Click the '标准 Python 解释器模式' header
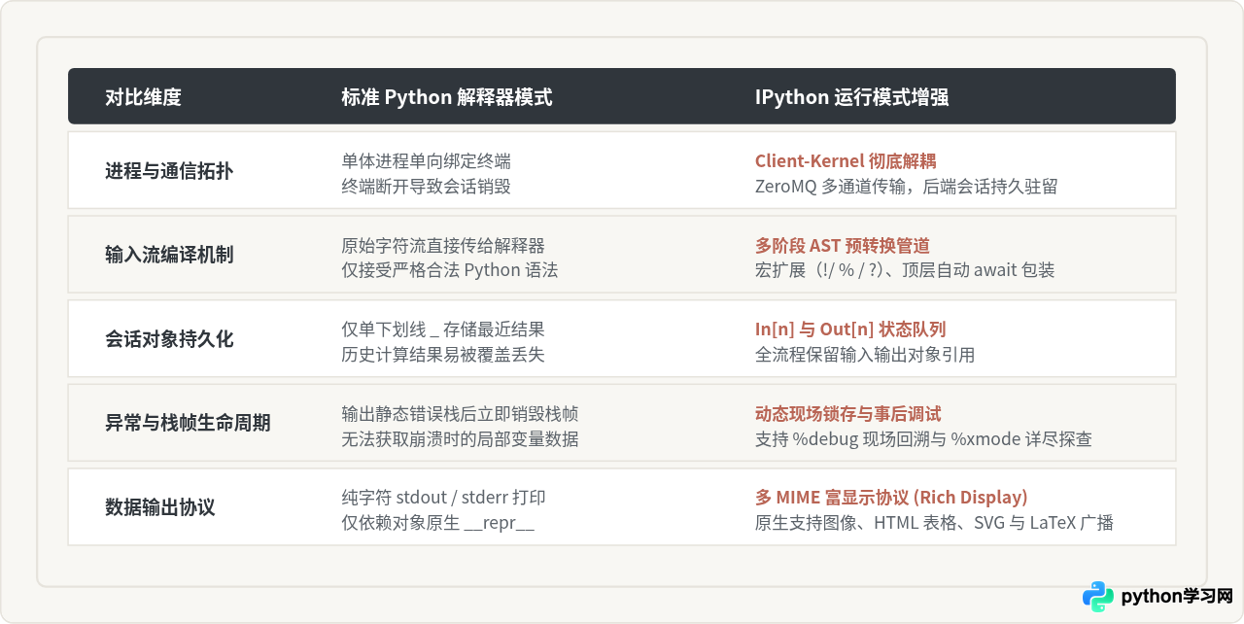Screen dimensions: 1244x624 447,97
